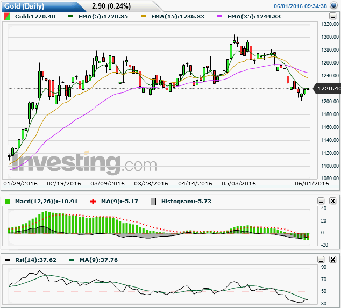Click the 05/03/2016 date axis label
The image size is (341, 308).
click(x=239, y=184)
